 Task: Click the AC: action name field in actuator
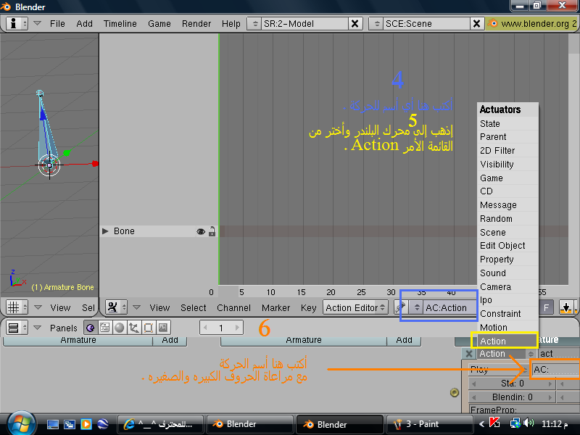(555, 370)
